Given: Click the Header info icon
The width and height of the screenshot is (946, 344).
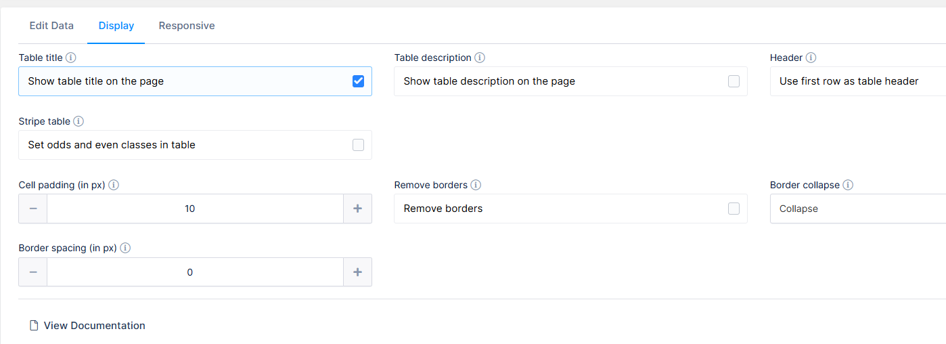Looking at the screenshot, I should 811,58.
